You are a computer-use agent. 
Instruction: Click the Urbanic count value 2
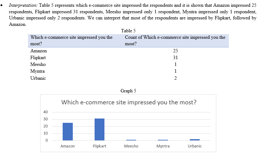[175, 78]
